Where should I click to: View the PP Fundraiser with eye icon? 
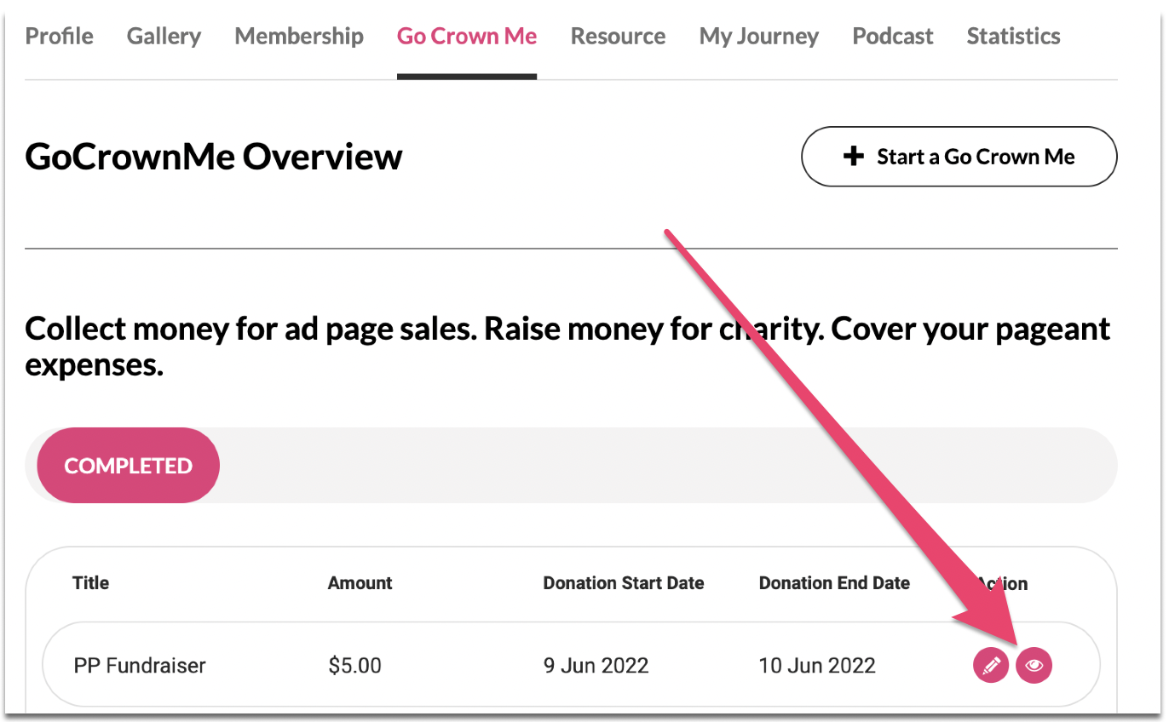(x=1034, y=666)
